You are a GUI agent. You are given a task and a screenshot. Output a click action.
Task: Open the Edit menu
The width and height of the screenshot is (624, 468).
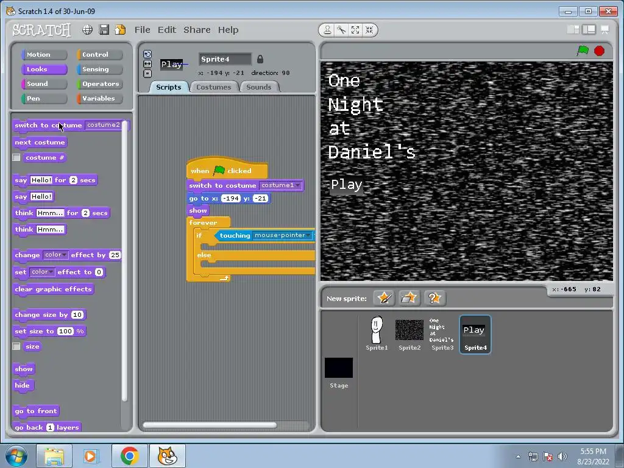coord(167,30)
